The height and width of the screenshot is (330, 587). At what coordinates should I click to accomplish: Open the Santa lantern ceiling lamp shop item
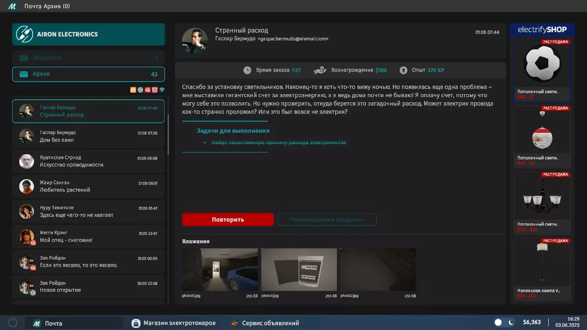click(x=542, y=137)
